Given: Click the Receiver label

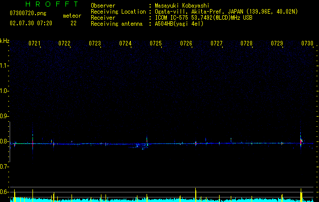Looking at the screenshot, I should 103,18.
